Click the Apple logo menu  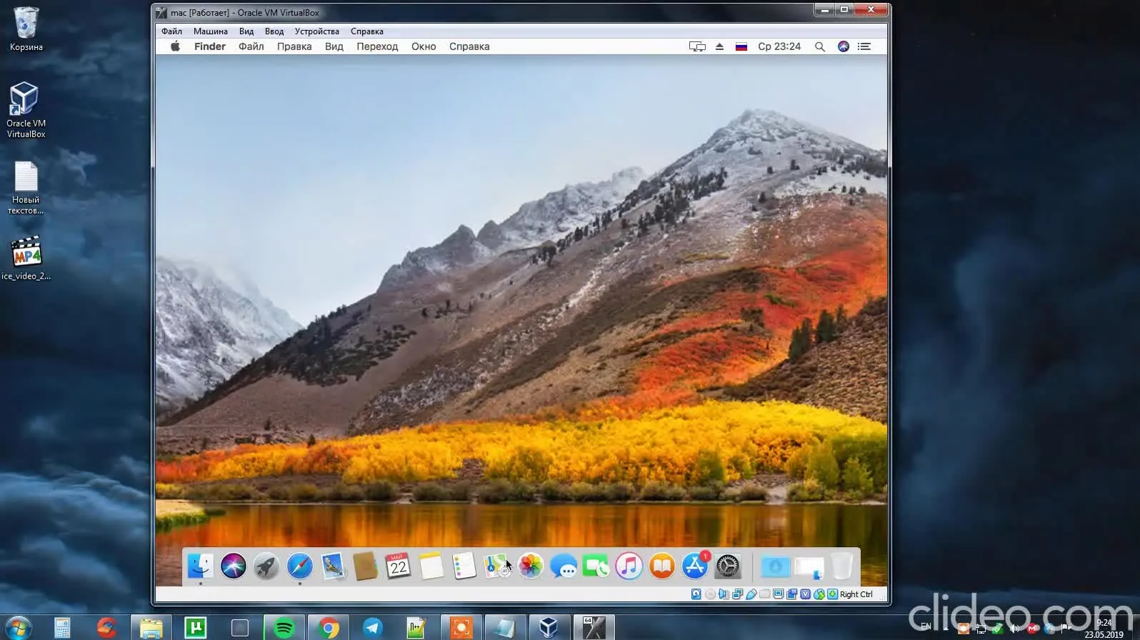pyautogui.click(x=175, y=46)
